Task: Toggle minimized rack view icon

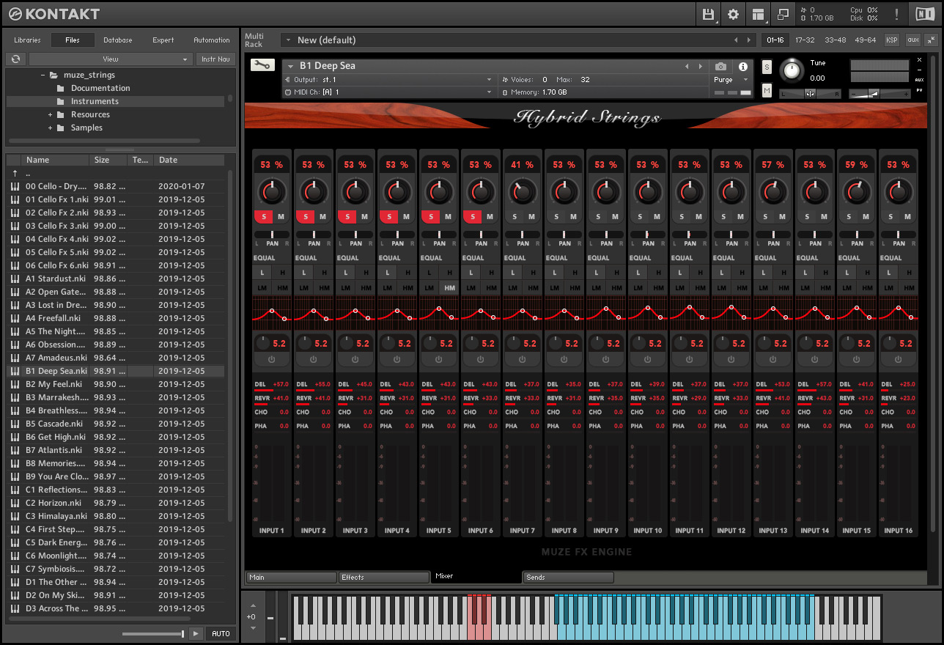Action: (x=783, y=14)
